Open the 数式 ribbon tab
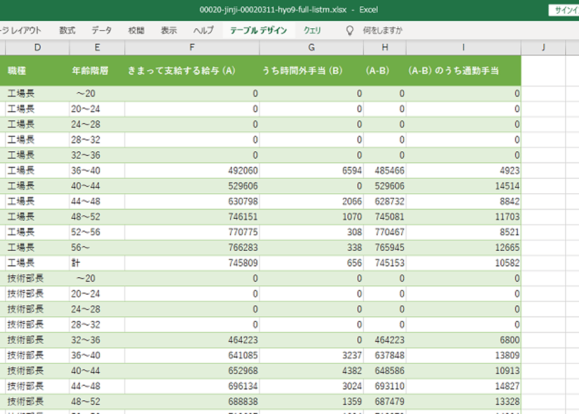Viewport: 579px width, 414px height. pos(67,30)
